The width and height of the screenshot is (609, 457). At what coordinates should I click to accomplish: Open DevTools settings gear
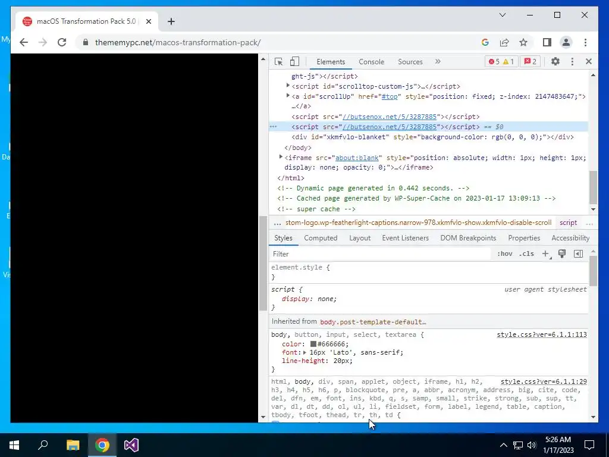pos(555,61)
